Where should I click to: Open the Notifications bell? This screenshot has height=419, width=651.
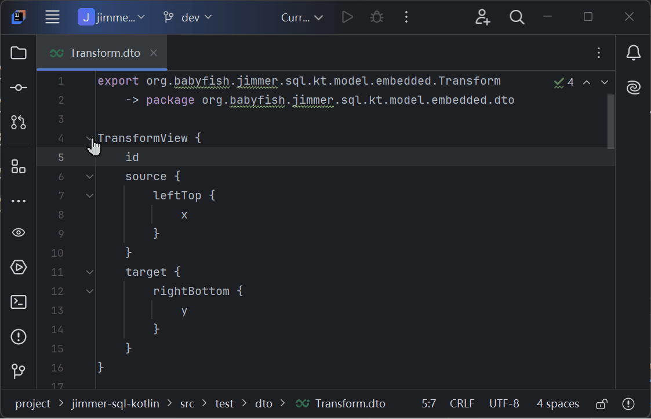coord(633,53)
